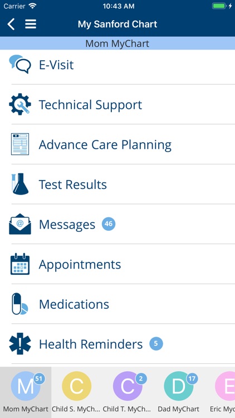Tap the Technical Support gear icon
Screen dimensions: 235x418
20,104
